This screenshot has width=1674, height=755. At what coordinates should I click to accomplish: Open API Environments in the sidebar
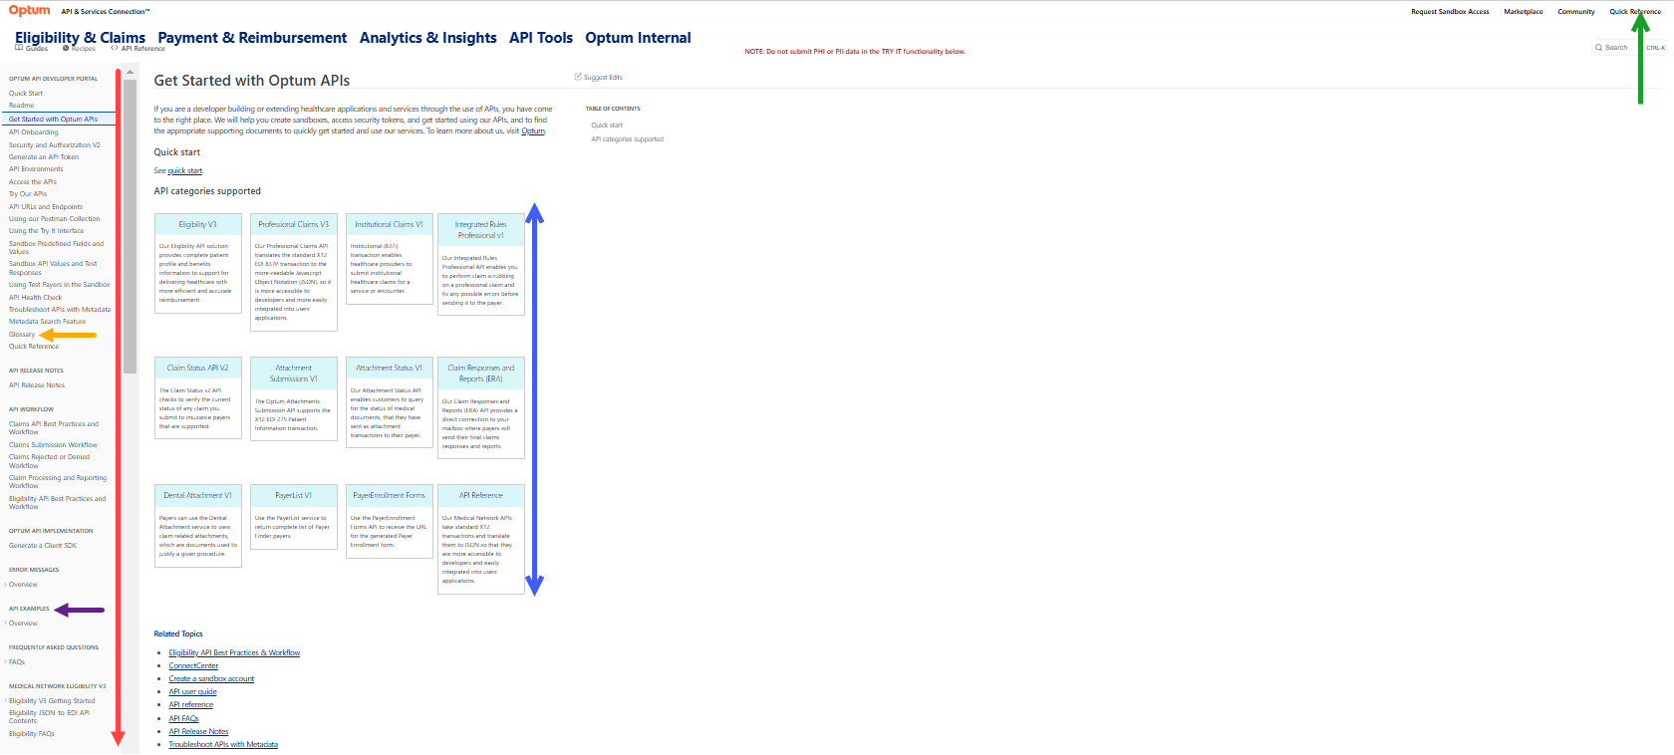click(x=36, y=169)
